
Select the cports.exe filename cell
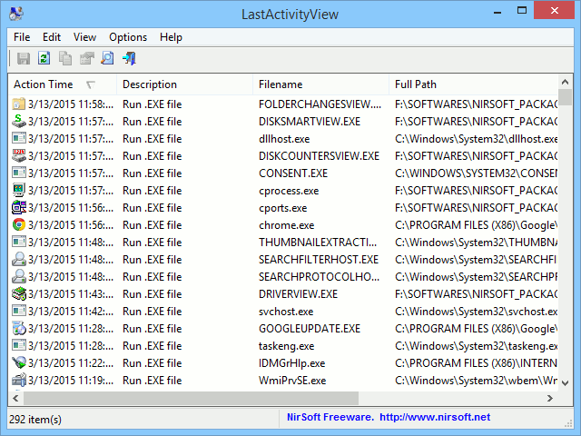pos(282,208)
